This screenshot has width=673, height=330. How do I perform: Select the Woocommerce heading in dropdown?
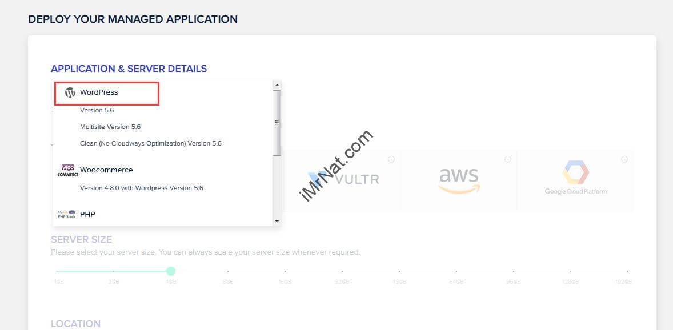(x=106, y=170)
